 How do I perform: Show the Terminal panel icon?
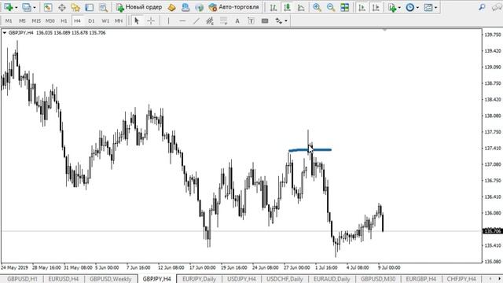click(x=89, y=7)
